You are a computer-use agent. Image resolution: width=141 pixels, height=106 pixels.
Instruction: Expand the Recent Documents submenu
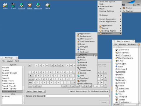tap(110, 19)
